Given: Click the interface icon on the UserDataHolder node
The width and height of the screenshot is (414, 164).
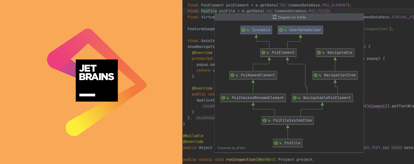Looking at the screenshot, I should coord(281,30).
